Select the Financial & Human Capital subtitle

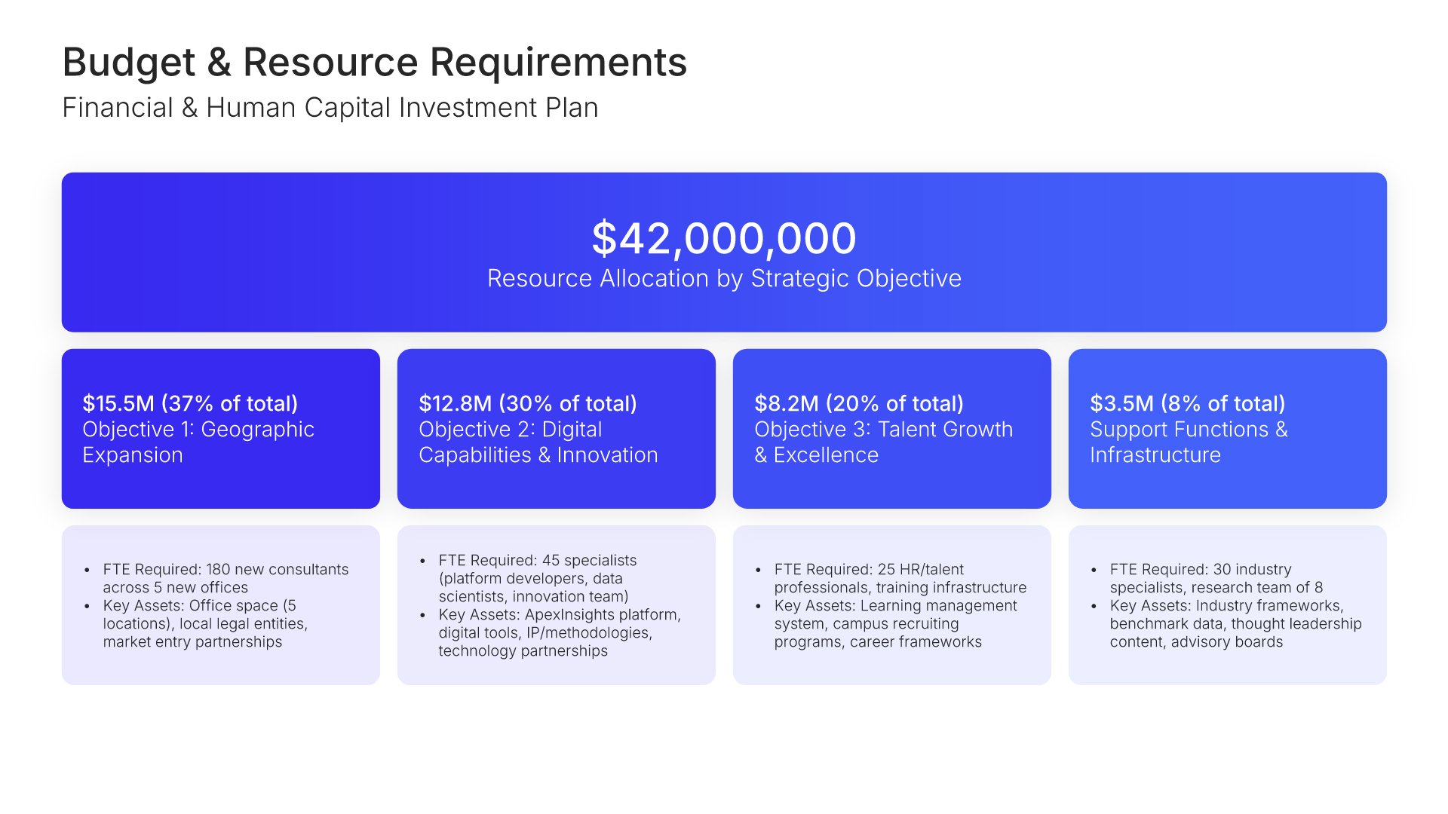point(330,108)
